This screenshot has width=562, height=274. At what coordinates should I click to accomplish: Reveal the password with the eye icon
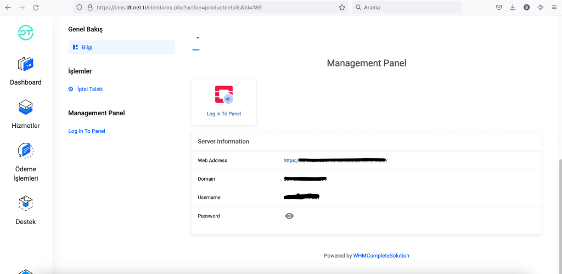[x=289, y=216]
